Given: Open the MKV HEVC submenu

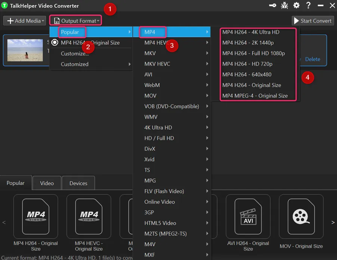Looking at the screenshot, I should coord(172,64).
